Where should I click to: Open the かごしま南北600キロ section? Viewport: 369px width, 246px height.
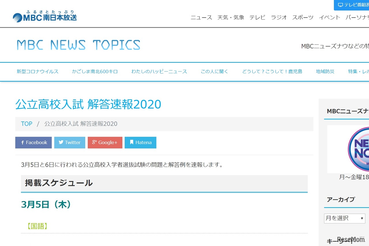point(95,72)
